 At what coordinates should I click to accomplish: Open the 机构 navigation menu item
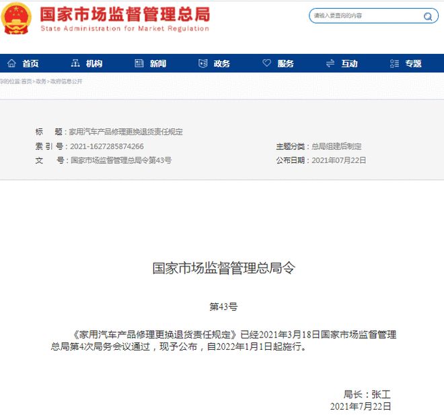[94, 63]
